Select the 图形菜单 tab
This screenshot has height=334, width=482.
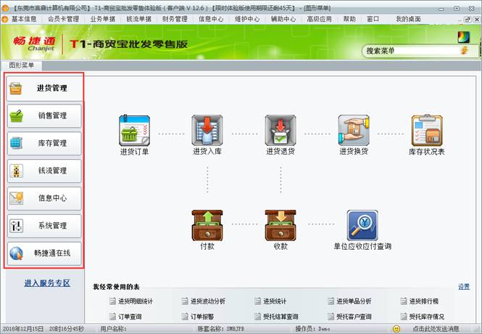pyautogui.click(x=21, y=65)
